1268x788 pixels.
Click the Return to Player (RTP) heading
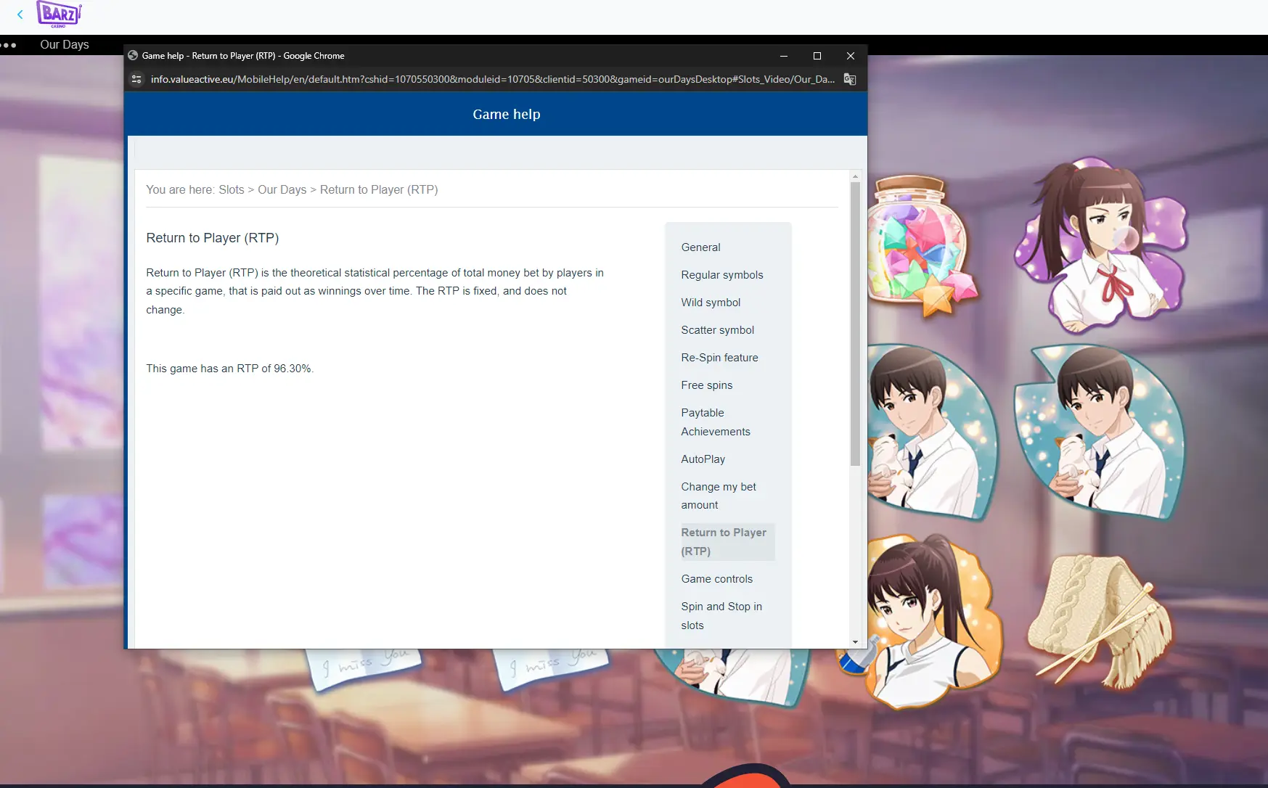coord(213,238)
